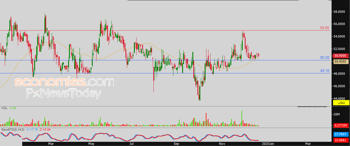
Task: Click the blue 17.7607 stochastic axis tag
Action: [x=341, y=134]
